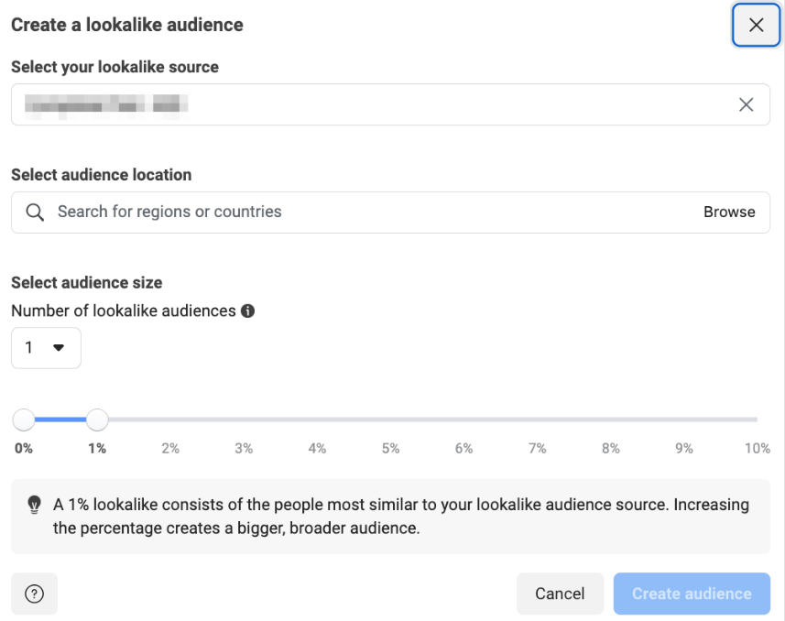Select the 0% slider handle

coord(24,419)
